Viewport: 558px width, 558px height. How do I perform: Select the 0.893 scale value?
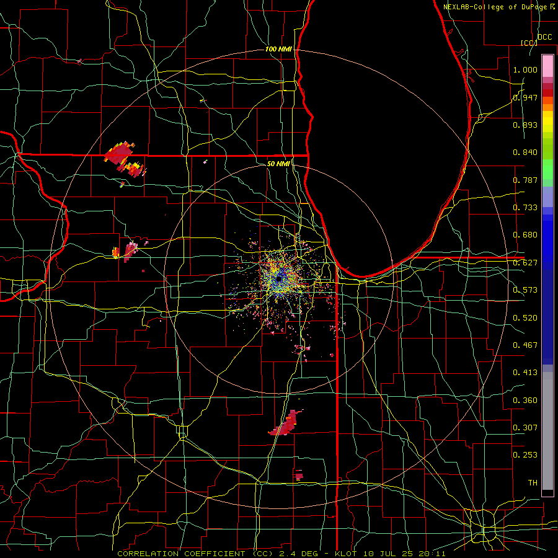(x=525, y=125)
